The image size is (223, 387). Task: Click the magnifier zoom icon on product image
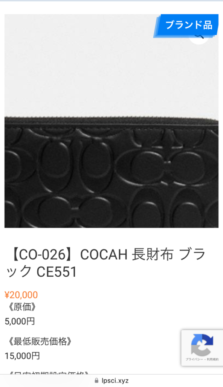pyautogui.click(x=199, y=37)
